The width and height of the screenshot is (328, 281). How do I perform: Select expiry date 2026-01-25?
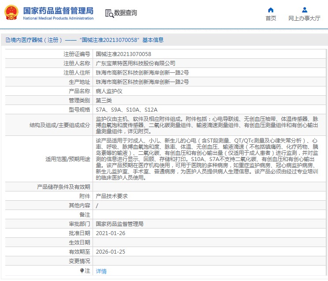(111, 252)
